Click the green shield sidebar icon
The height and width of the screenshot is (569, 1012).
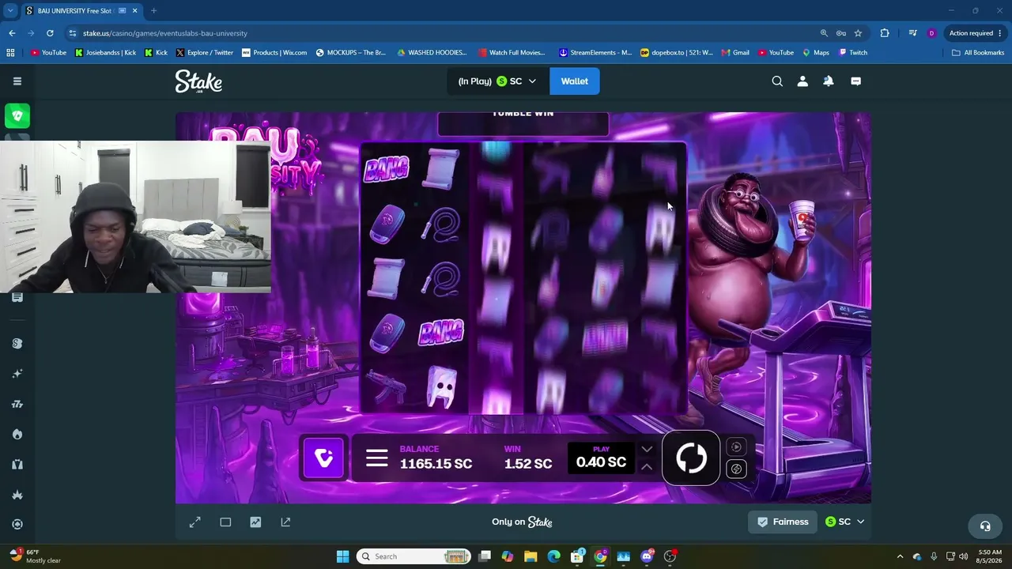tap(17, 116)
